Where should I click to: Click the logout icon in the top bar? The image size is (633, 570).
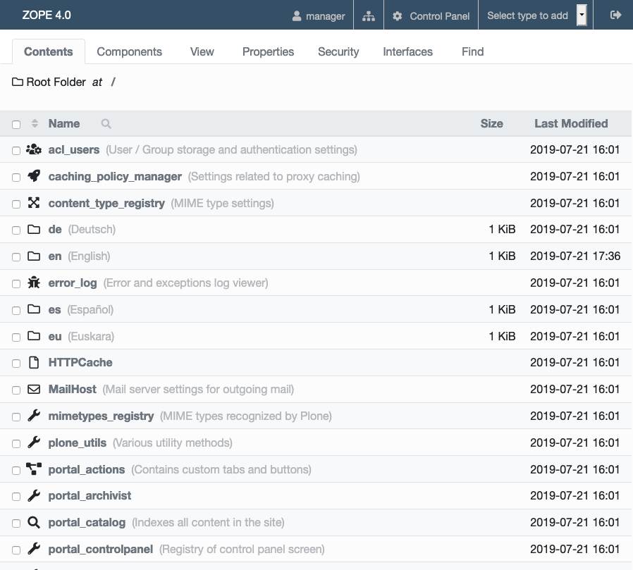(615, 16)
